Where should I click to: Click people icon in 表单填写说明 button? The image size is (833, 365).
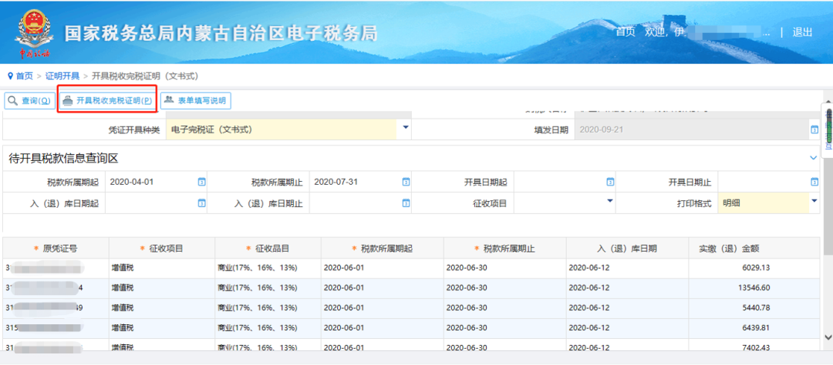[169, 100]
